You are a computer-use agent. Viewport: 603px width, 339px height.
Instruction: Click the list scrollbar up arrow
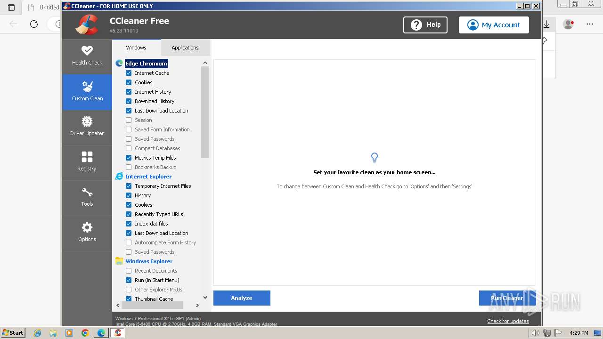click(x=205, y=63)
